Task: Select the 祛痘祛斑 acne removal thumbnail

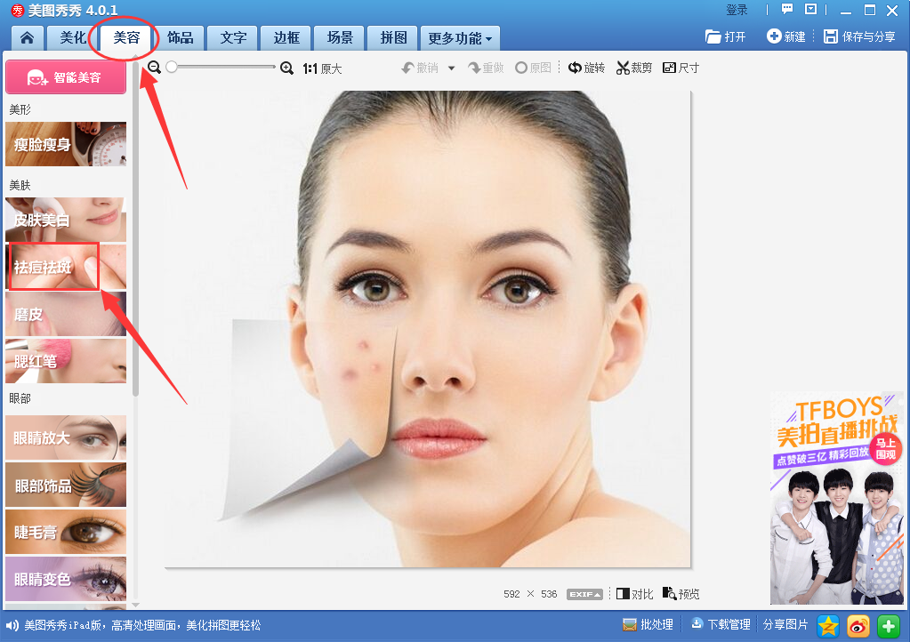Action: [53, 267]
